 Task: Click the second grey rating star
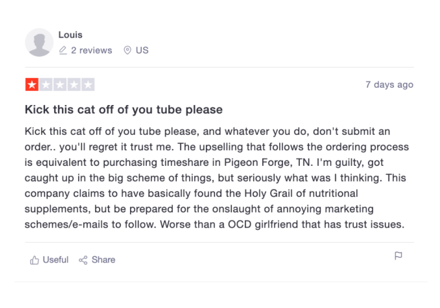click(x=46, y=85)
